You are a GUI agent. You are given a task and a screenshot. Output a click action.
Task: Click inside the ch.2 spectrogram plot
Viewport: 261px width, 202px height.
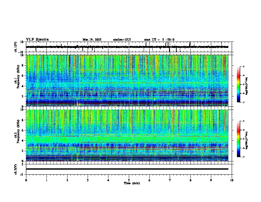click(x=127, y=135)
